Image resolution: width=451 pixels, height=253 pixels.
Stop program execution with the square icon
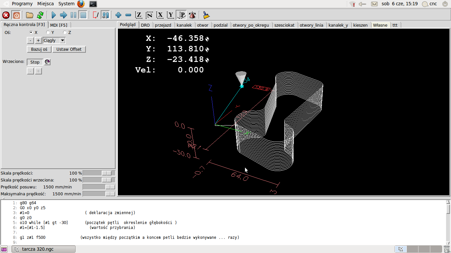(x=83, y=15)
